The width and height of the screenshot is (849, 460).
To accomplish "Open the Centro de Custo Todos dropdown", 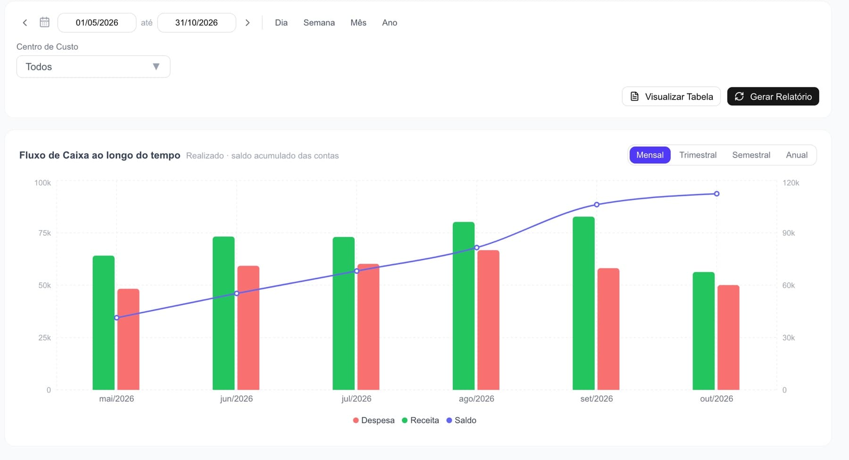I will tap(93, 67).
